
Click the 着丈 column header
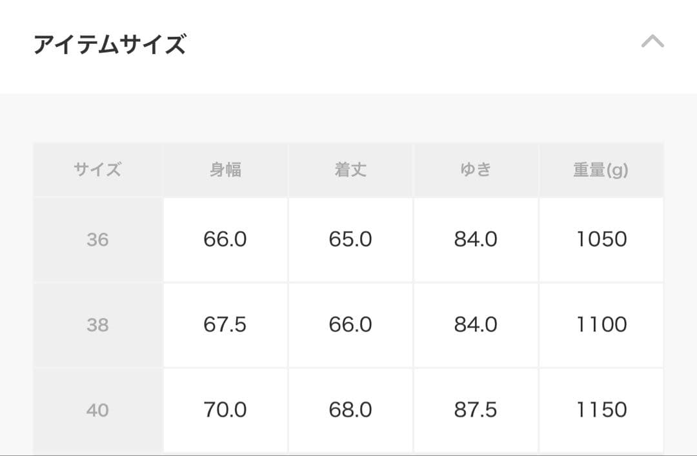[350, 170]
